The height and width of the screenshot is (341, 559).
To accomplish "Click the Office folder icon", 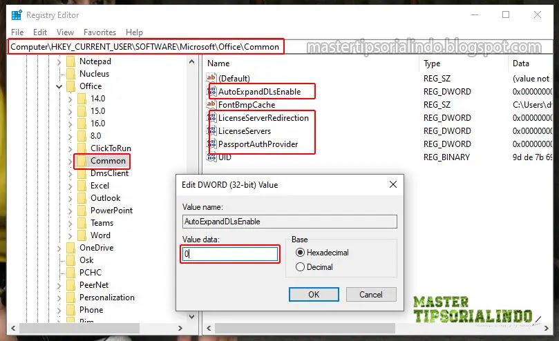I will pos(70,86).
